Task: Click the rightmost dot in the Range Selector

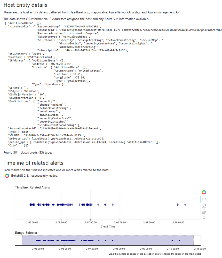Action: (179, 240)
